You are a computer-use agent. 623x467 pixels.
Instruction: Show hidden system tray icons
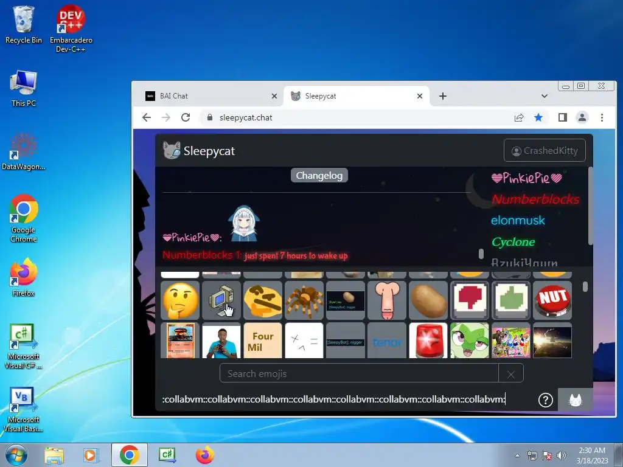517,455
